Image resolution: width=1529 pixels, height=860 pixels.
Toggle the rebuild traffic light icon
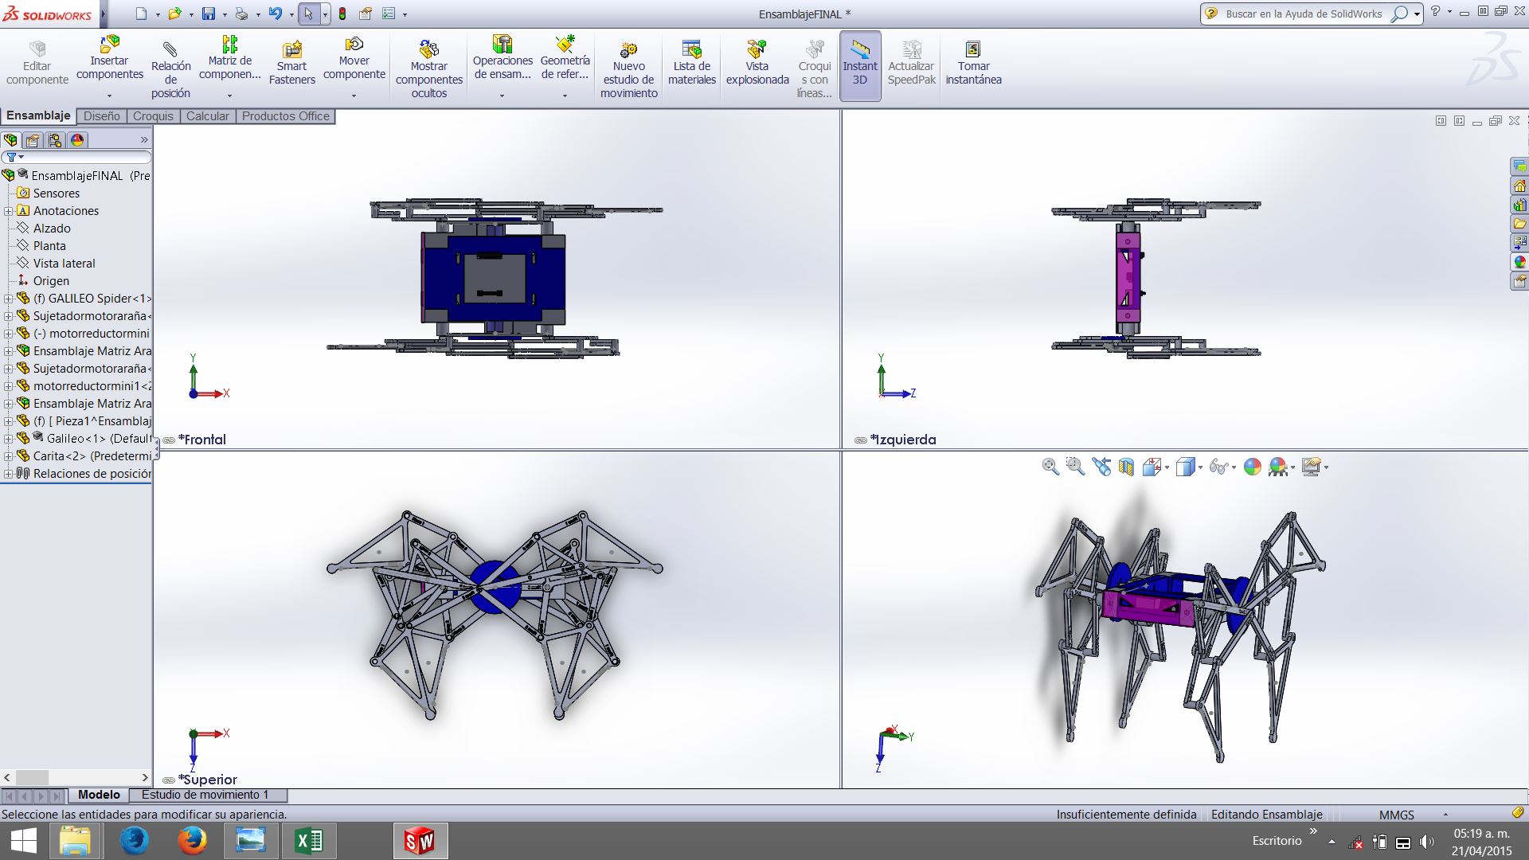[342, 14]
